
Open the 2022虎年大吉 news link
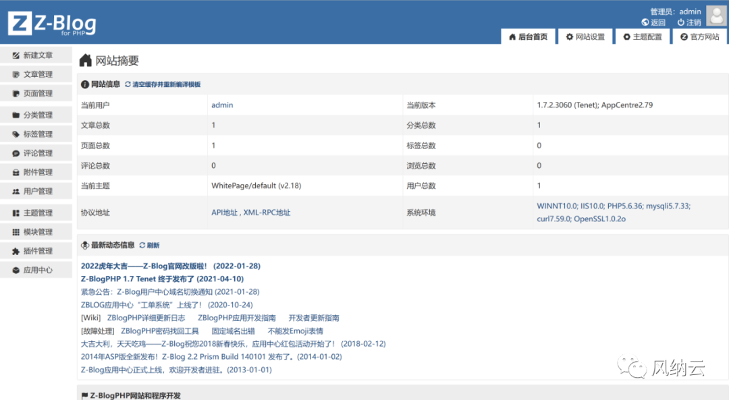[171, 266]
